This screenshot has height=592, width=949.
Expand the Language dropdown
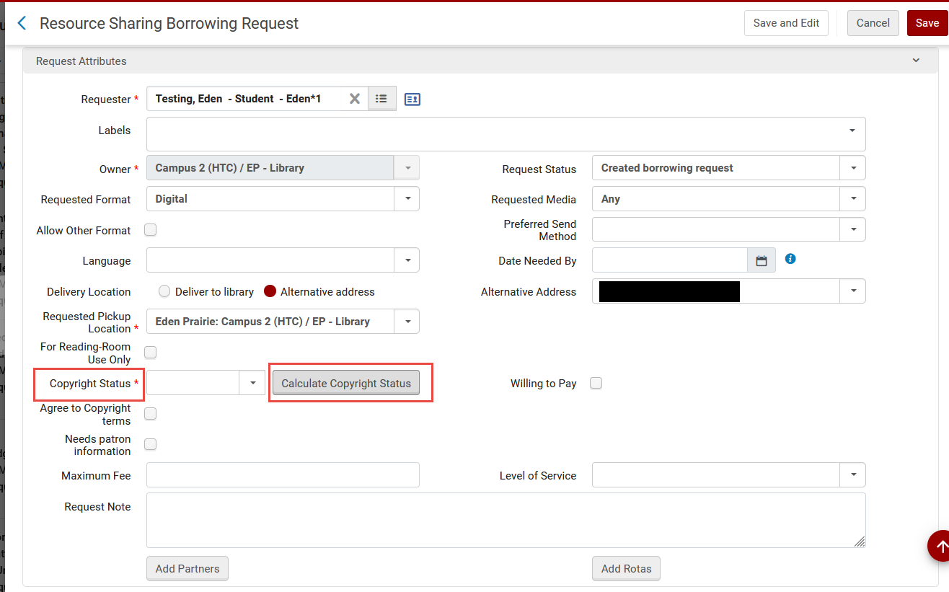point(407,260)
